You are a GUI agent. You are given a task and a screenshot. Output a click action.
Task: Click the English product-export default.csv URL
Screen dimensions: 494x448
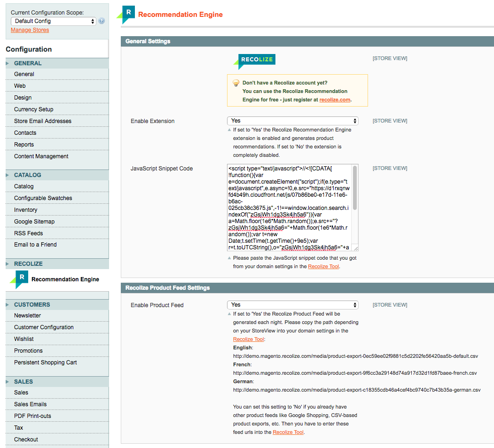355,356
